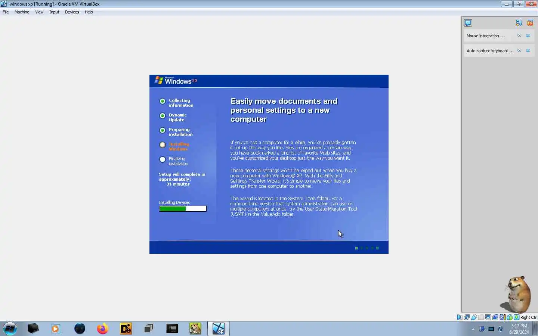
Task: Open the clock showing 5:17 PM
Action: [519, 329]
